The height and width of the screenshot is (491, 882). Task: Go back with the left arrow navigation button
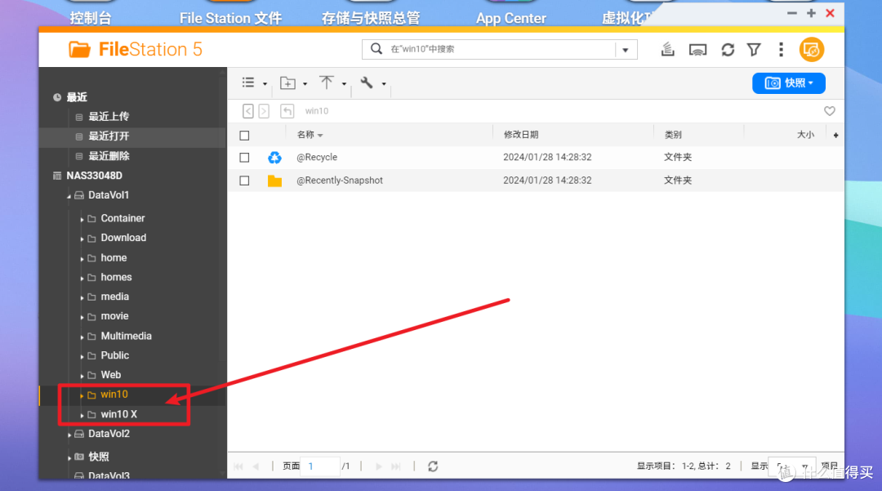[x=248, y=111]
